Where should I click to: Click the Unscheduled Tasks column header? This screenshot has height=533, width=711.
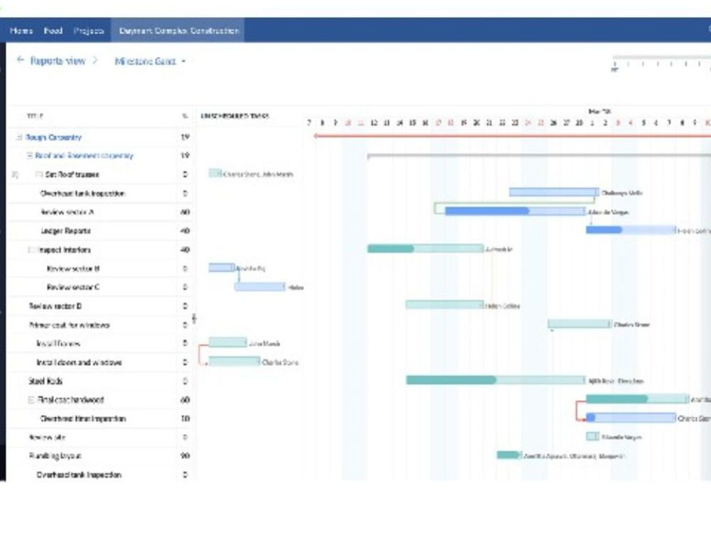[x=235, y=116]
